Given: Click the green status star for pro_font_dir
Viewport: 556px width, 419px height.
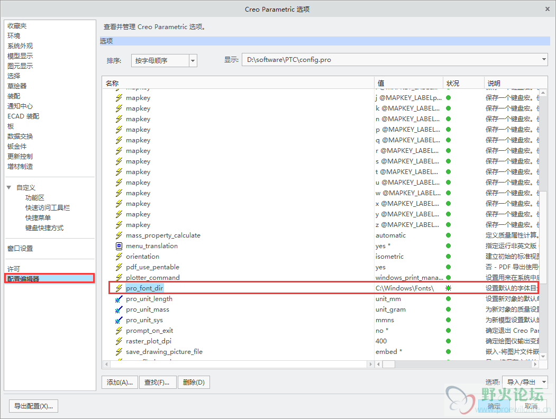Looking at the screenshot, I should pyautogui.click(x=448, y=288).
